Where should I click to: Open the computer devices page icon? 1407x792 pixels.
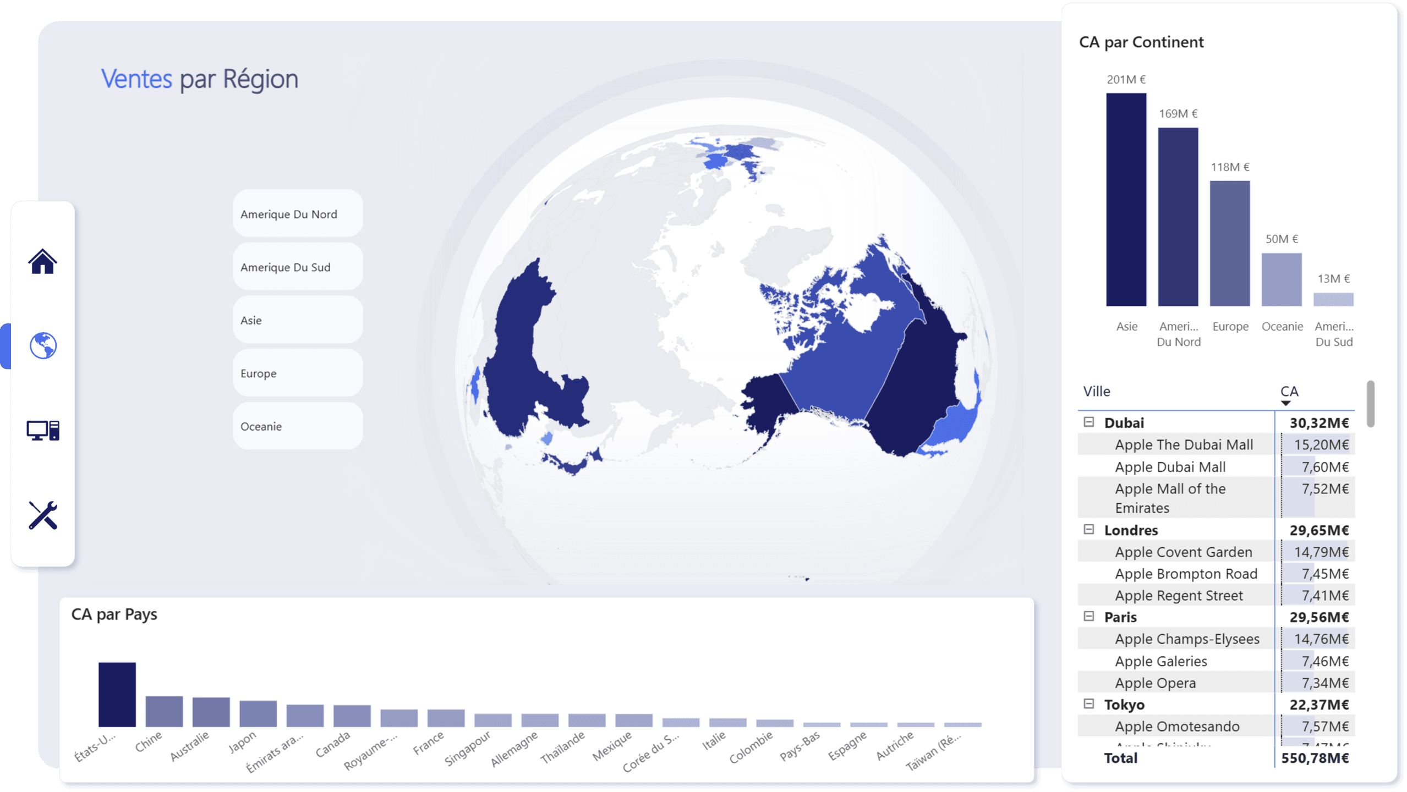tap(43, 431)
